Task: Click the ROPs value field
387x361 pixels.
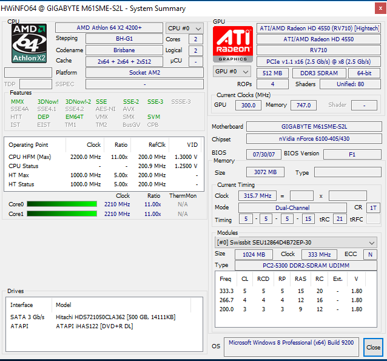Action: 272,84
